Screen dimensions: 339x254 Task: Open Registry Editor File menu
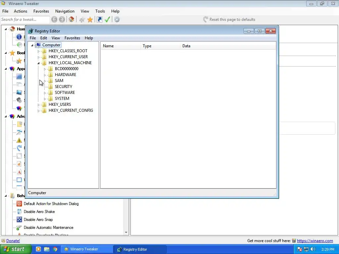click(33, 38)
